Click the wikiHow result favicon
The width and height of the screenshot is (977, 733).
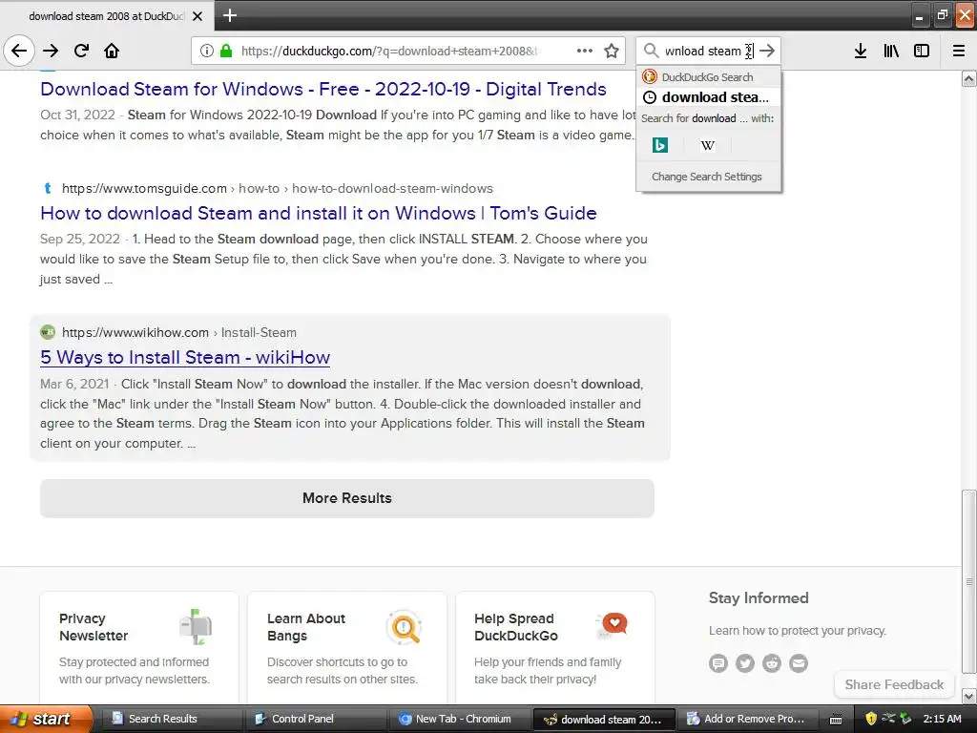point(48,332)
